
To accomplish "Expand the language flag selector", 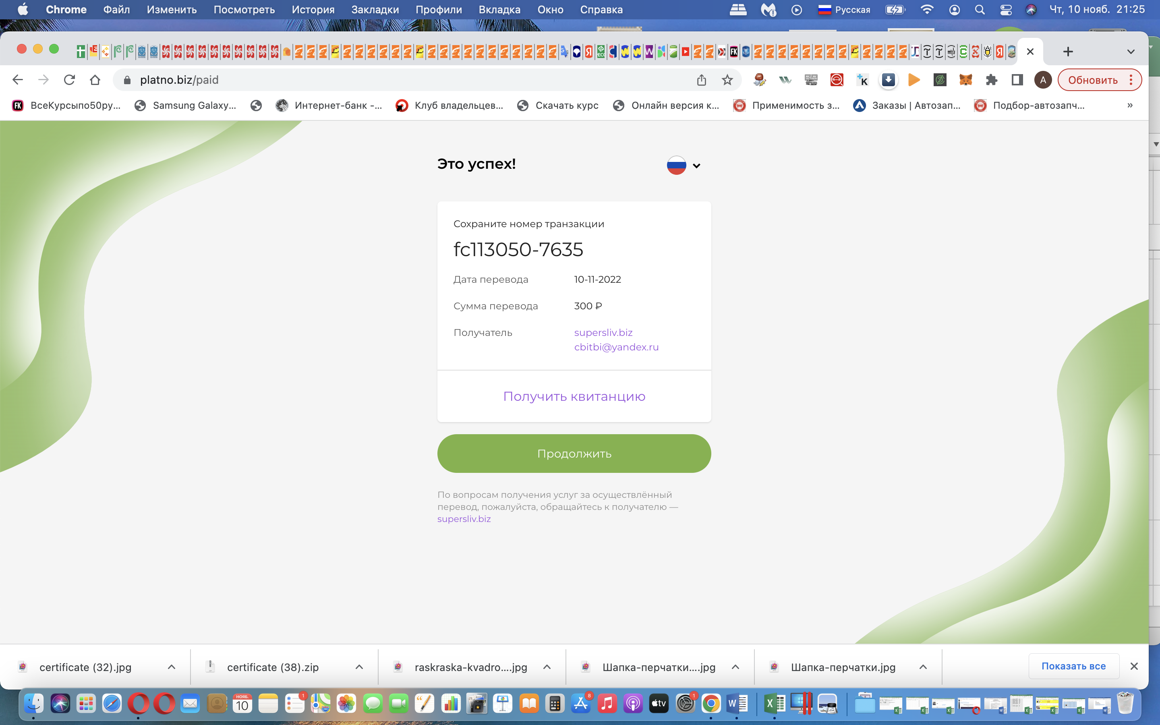I will [684, 166].
